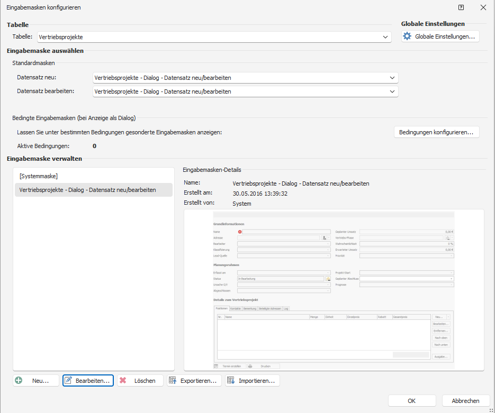The width and height of the screenshot is (495, 413).
Task: Click the creation date 30.05.2016 13:39:32
Action: click(260, 194)
